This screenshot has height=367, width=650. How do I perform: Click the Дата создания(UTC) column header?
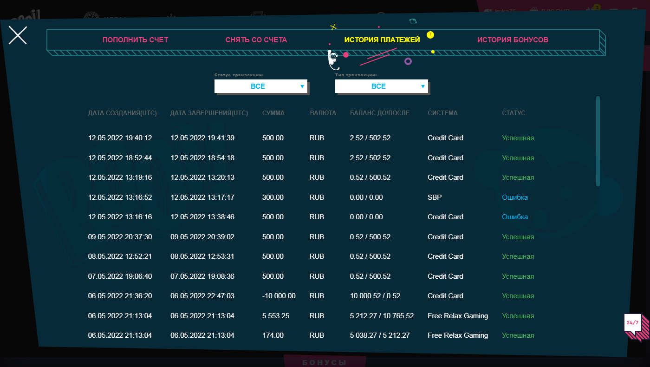[123, 113]
